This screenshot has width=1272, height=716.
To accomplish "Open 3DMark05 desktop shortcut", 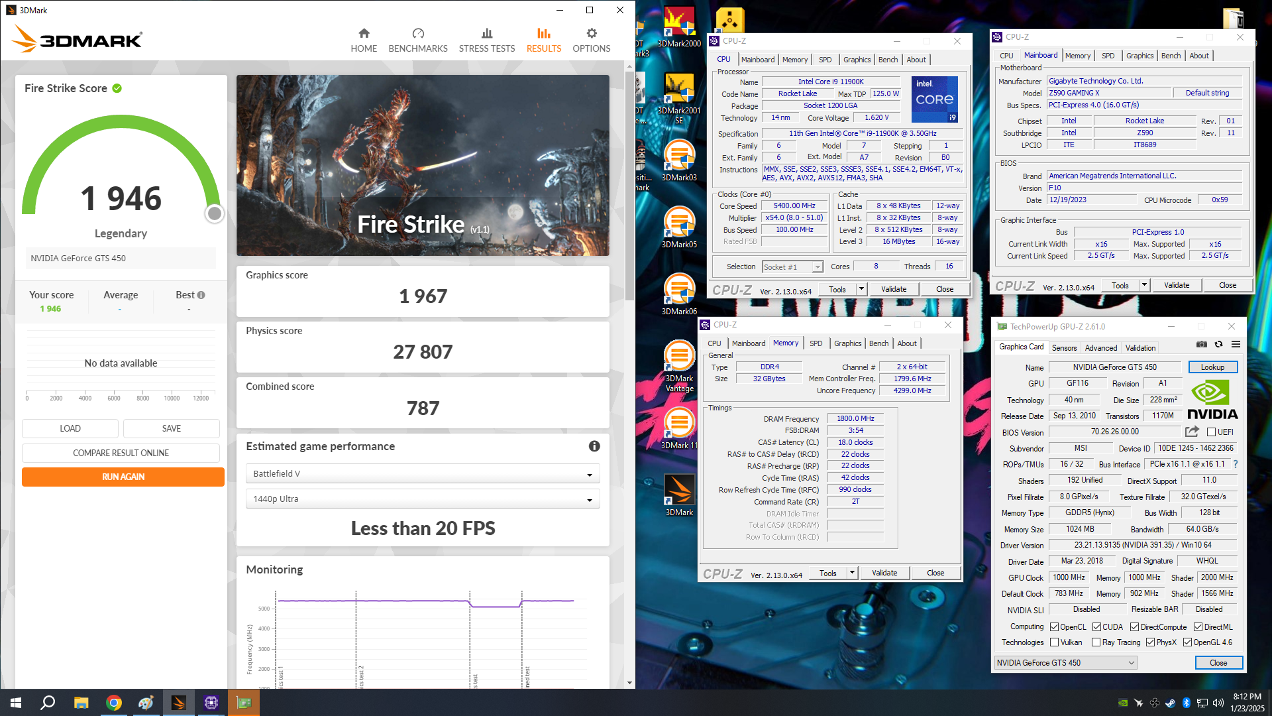I will pos(679,227).
